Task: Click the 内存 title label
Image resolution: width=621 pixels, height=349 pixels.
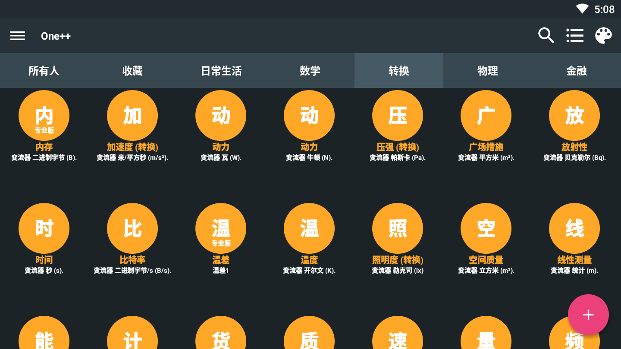Action: click(x=44, y=147)
